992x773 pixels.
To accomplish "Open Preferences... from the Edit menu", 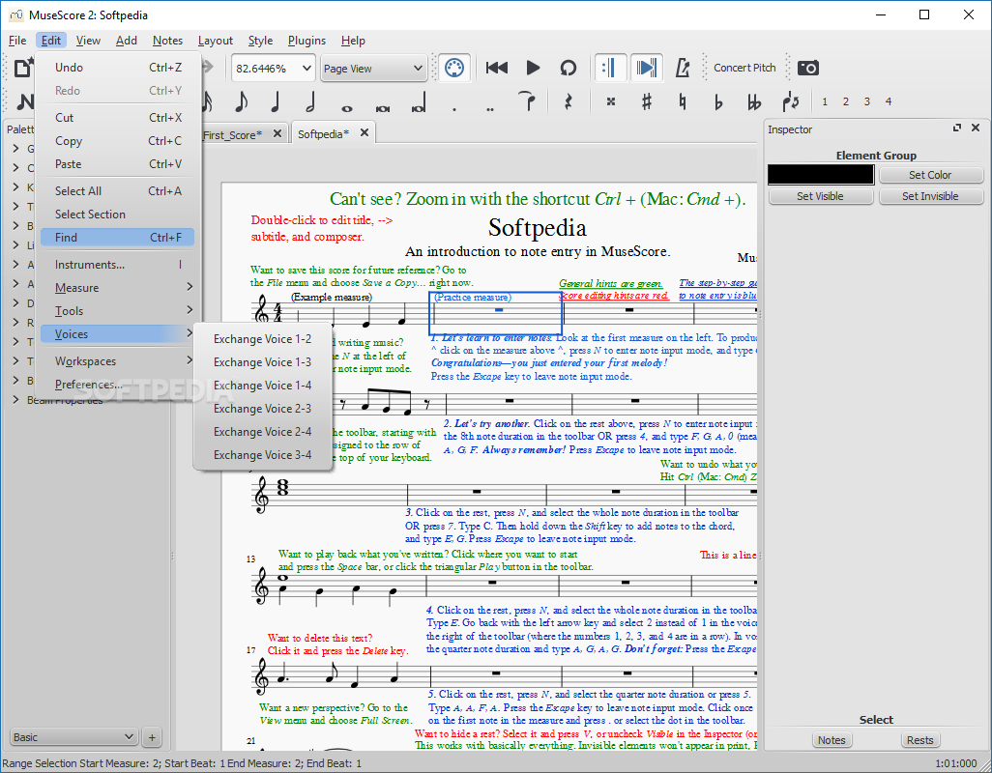I will (117, 385).
